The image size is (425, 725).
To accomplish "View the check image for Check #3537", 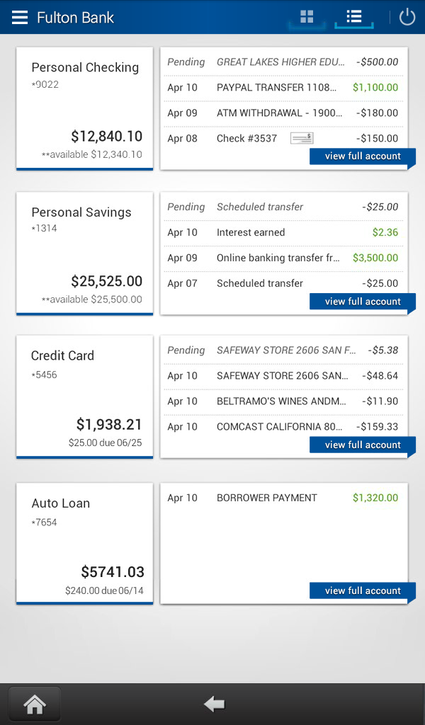I will pyautogui.click(x=301, y=137).
